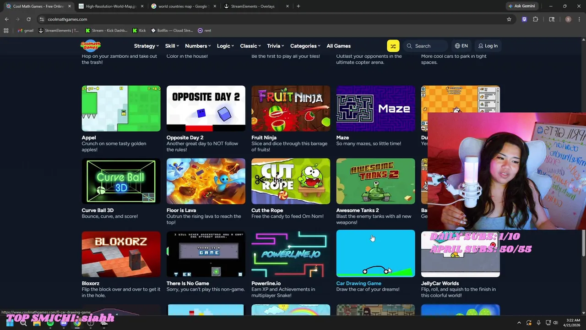Show hidden system tray icons

tap(519, 323)
